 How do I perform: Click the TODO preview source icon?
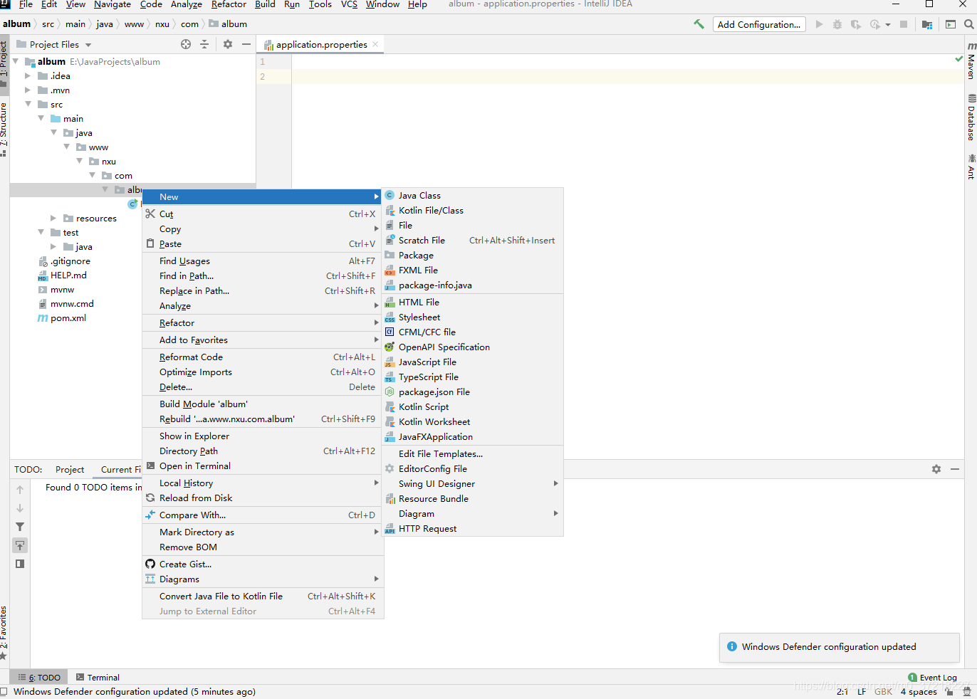tap(20, 564)
